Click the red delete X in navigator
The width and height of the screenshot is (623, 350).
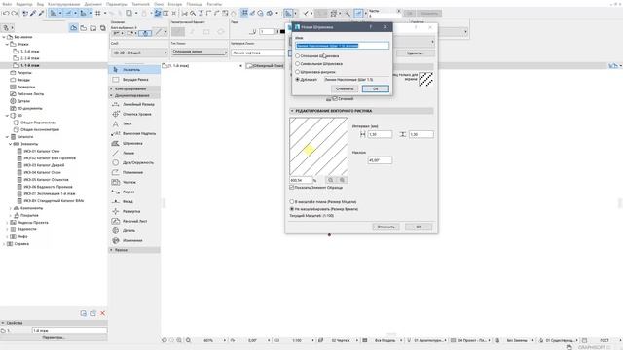coord(102,313)
